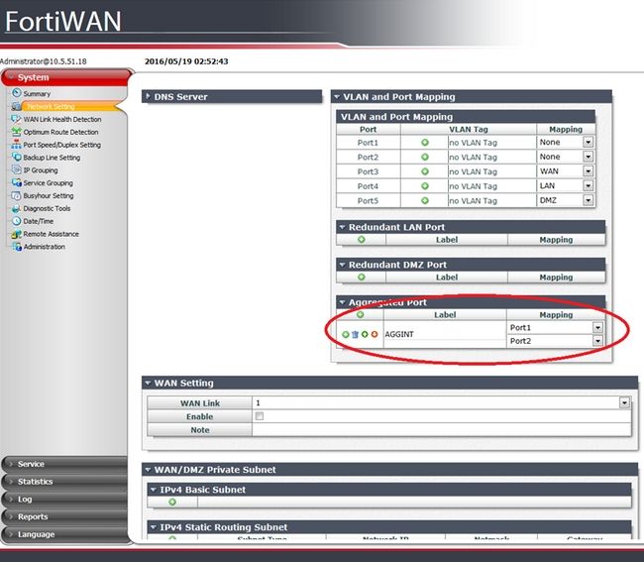The width and height of the screenshot is (644, 562).
Task: Open the Summary page icon
Action: click(x=17, y=93)
